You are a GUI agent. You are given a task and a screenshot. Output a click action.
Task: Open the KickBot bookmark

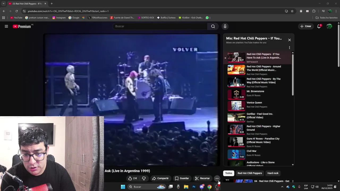[190, 18]
